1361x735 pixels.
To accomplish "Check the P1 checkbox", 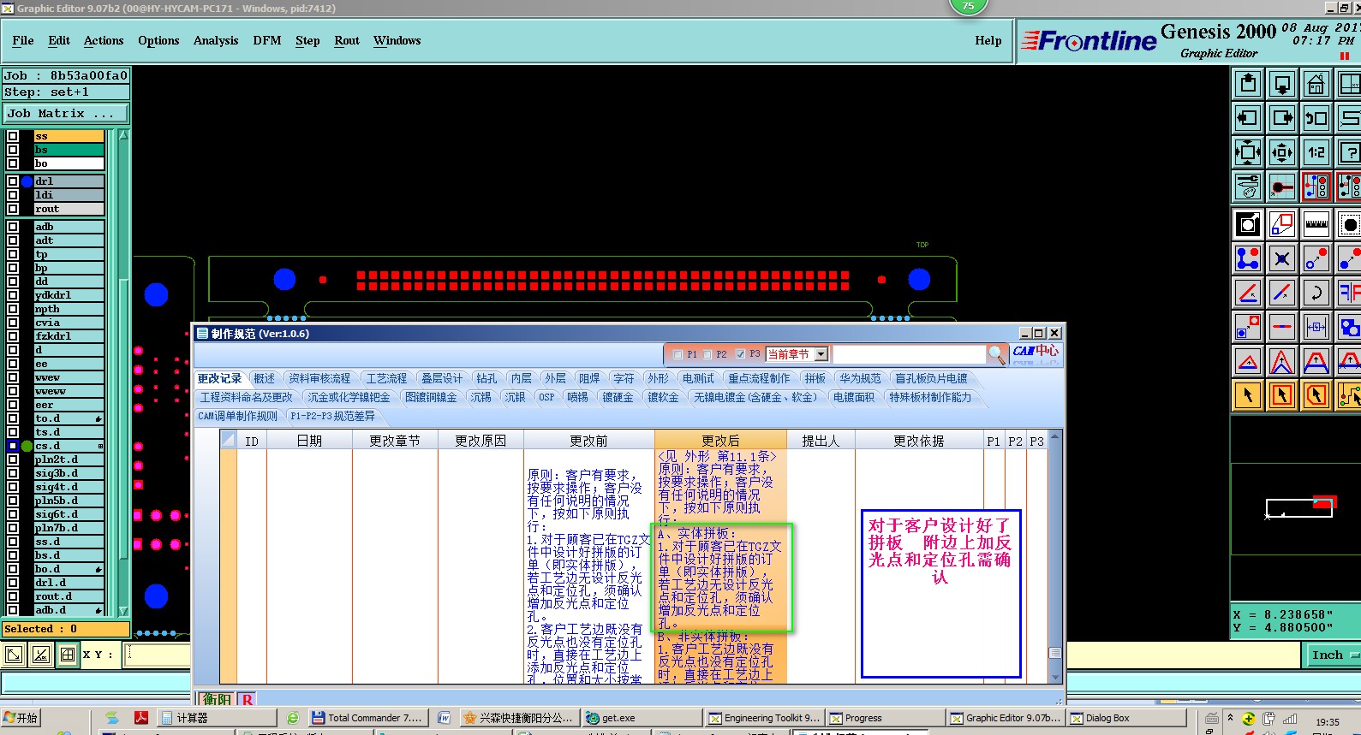I will 678,354.
